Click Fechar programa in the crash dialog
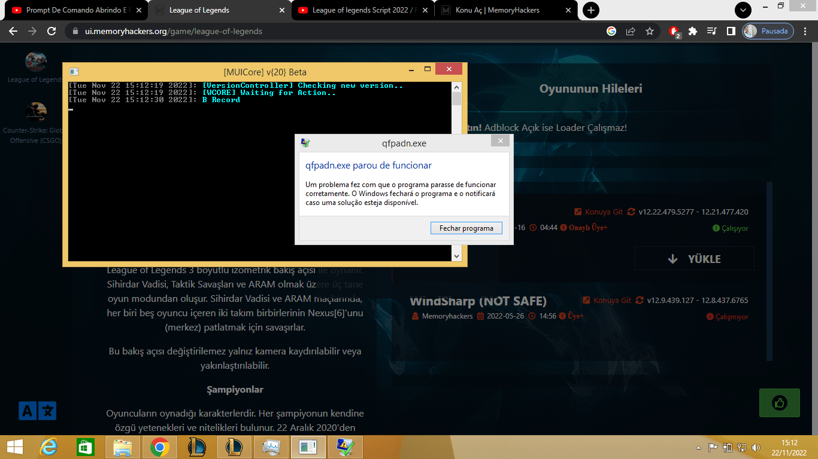The height and width of the screenshot is (459, 818). point(466,228)
